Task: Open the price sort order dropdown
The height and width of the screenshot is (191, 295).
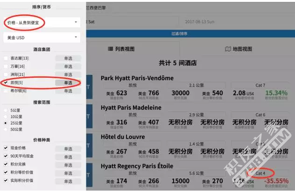Action: [42, 22]
